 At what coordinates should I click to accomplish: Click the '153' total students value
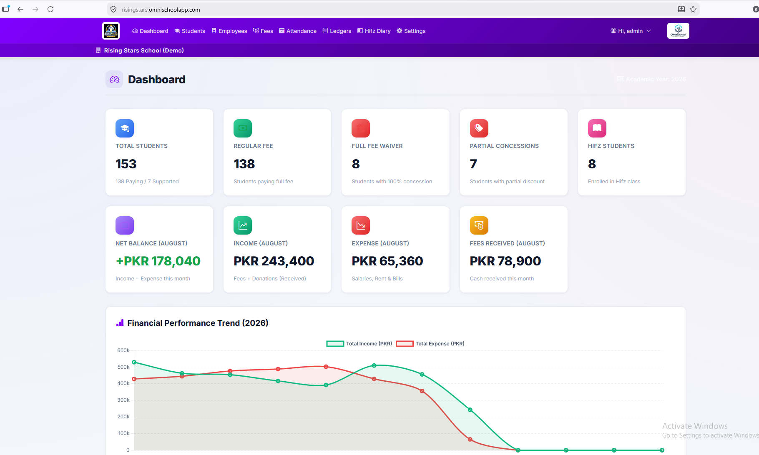pos(126,164)
